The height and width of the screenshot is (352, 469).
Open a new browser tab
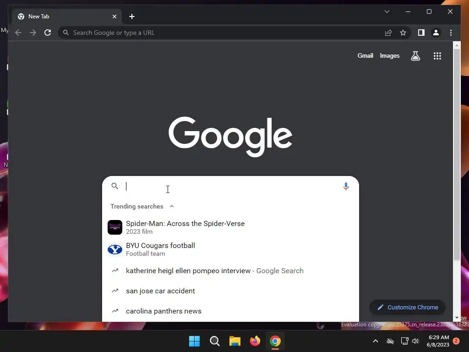(x=132, y=16)
